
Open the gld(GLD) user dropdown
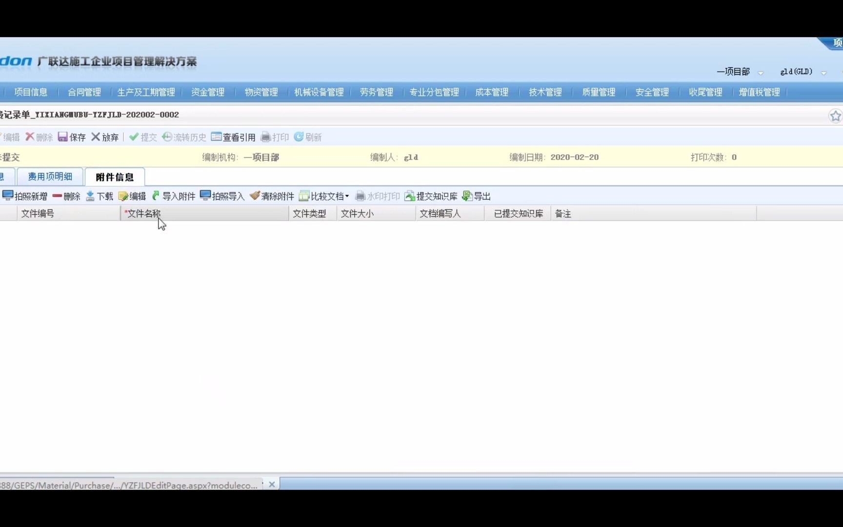pyautogui.click(x=824, y=73)
